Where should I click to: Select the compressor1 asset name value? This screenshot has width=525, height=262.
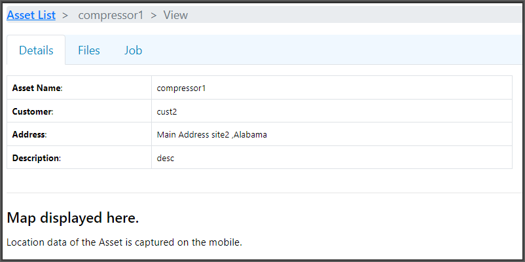point(181,88)
